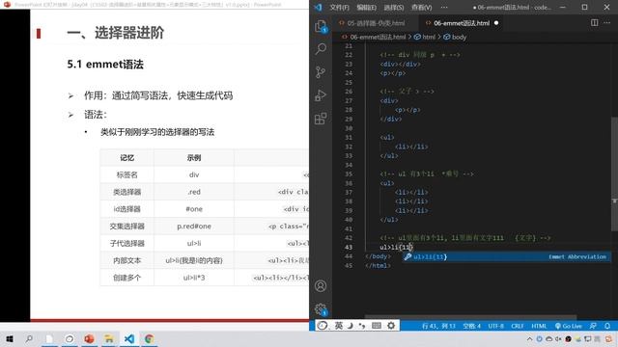Select the 06-emmet语法.html editor tab
618x347 pixels.
(x=462, y=23)
